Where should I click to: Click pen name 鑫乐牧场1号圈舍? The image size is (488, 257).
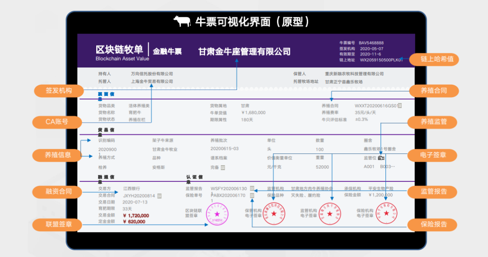(380, 149)
